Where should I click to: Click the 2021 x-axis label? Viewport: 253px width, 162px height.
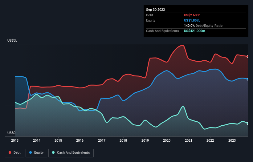click(189, 140)
